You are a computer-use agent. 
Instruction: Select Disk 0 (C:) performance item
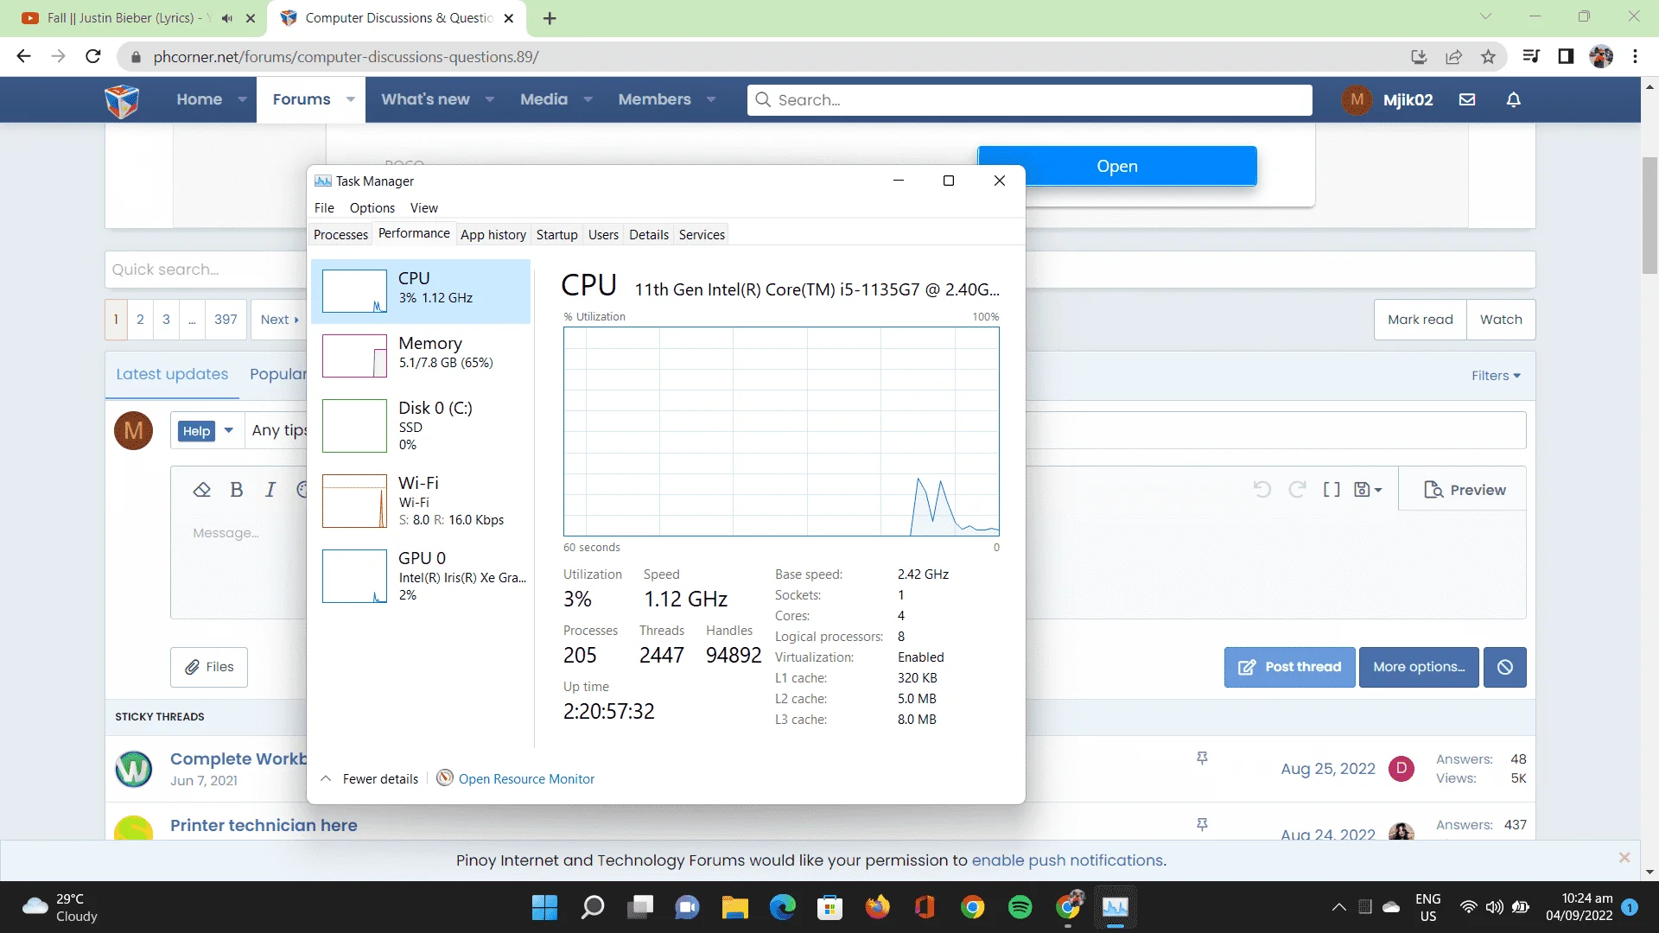(x=421, y=426)
